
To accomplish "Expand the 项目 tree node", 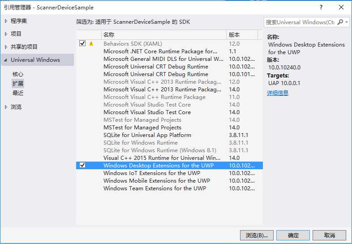I will (6, 34).
